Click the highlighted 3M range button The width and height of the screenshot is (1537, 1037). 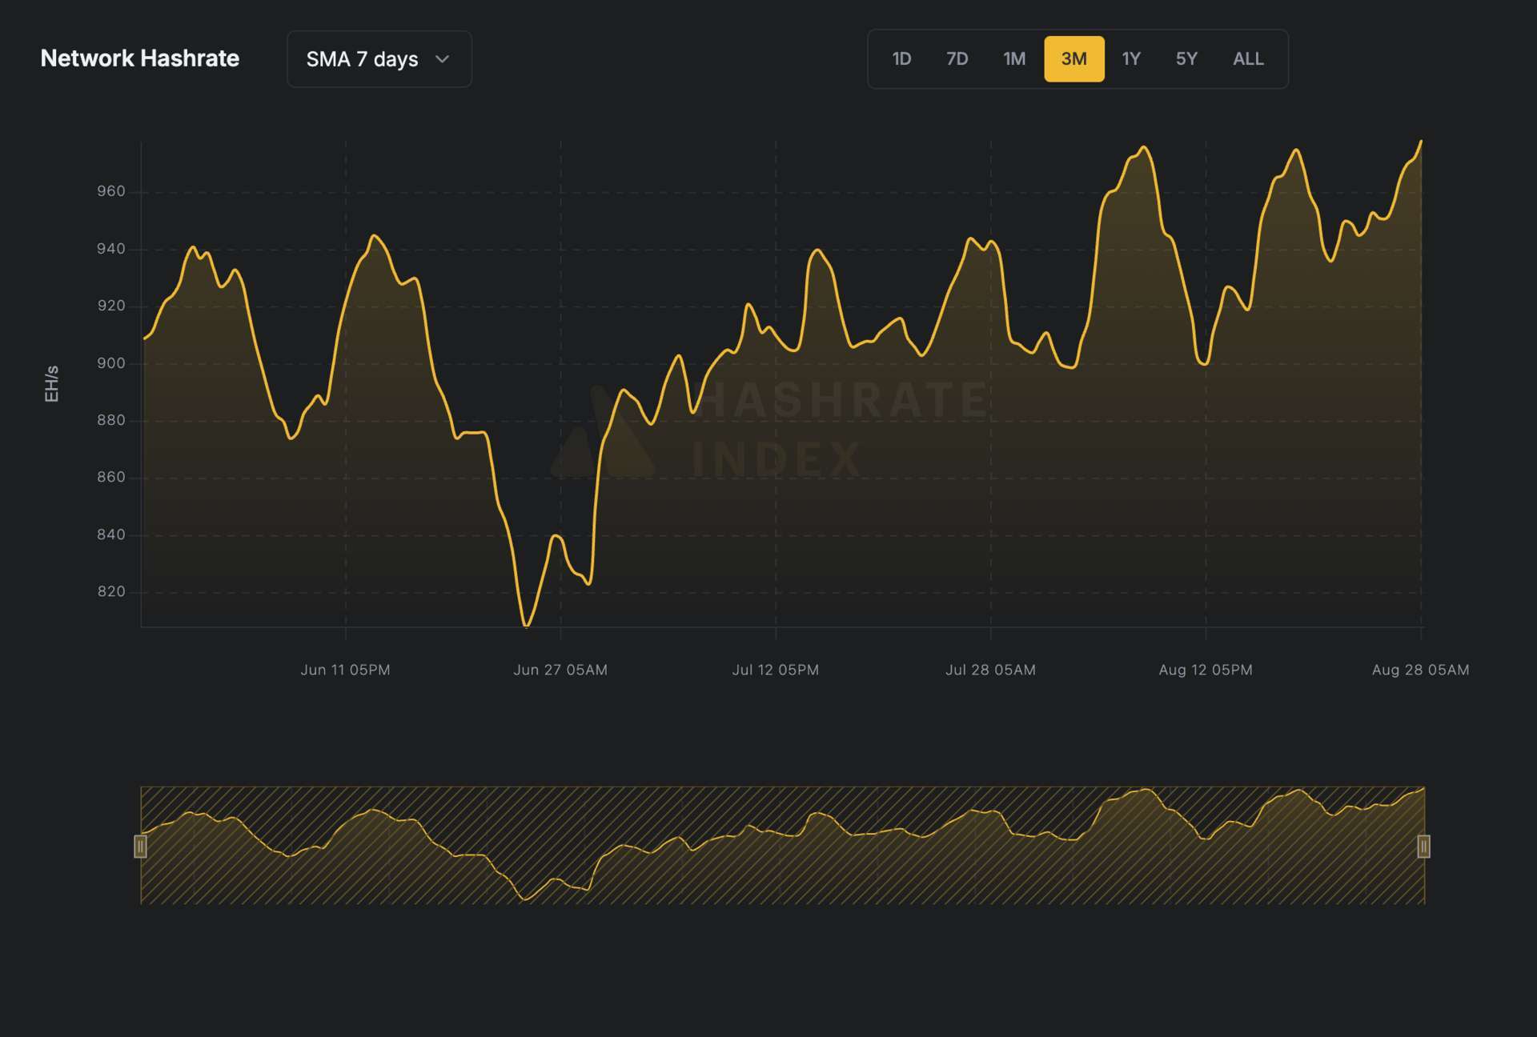(x=1073, y=59)
